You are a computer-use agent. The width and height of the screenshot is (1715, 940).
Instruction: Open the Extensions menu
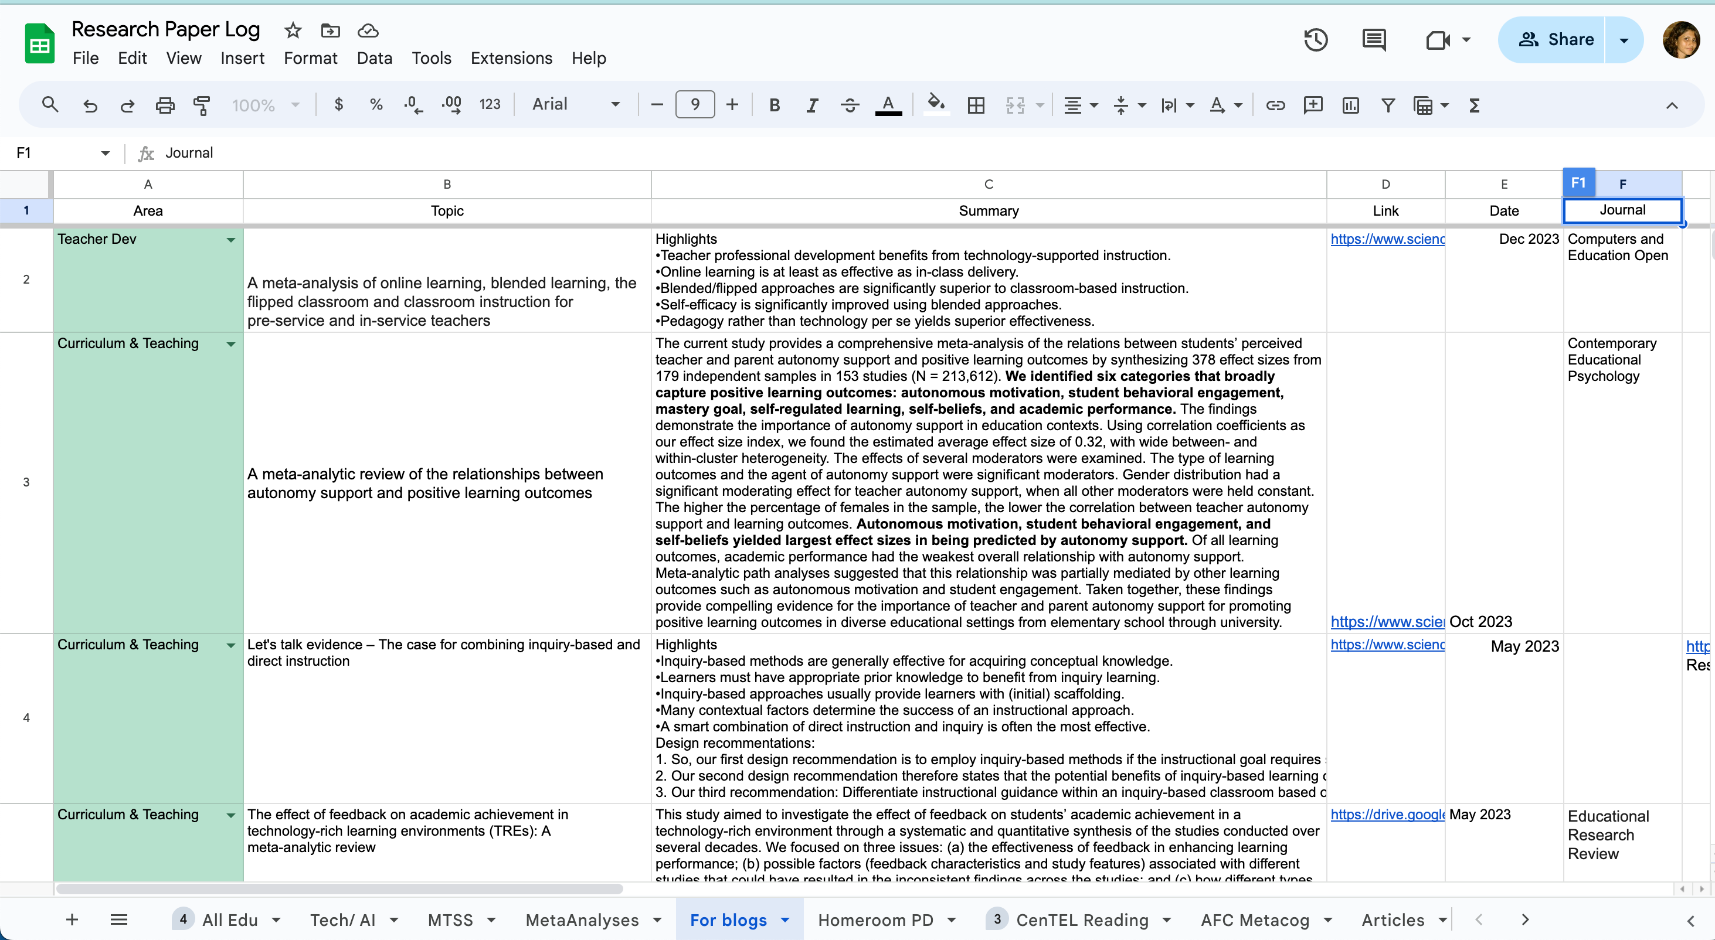[511, 58]
